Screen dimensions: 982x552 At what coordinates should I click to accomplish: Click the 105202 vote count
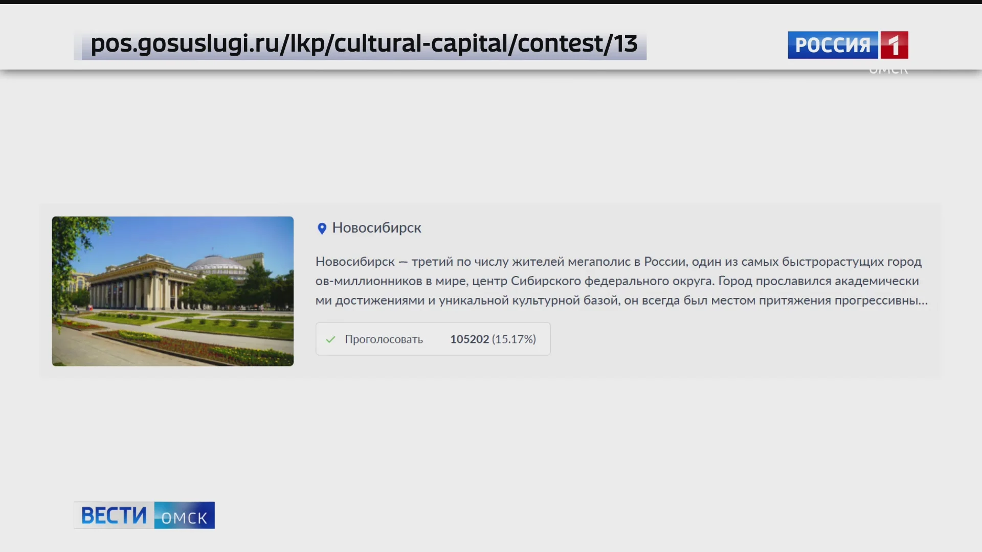pyautogui.click(x=469, y=339)
